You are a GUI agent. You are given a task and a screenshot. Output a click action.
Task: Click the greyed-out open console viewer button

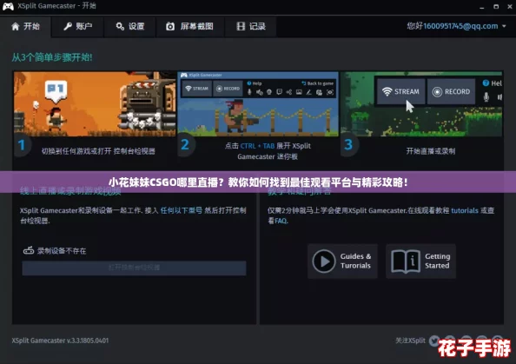pos(134,268)
